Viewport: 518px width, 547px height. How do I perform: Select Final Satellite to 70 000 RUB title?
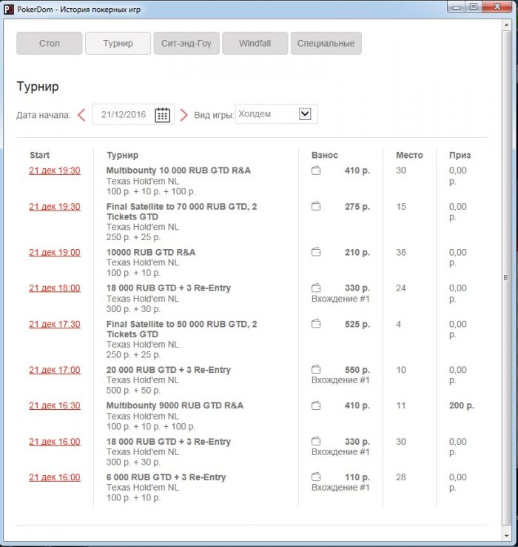coord(181,211)
